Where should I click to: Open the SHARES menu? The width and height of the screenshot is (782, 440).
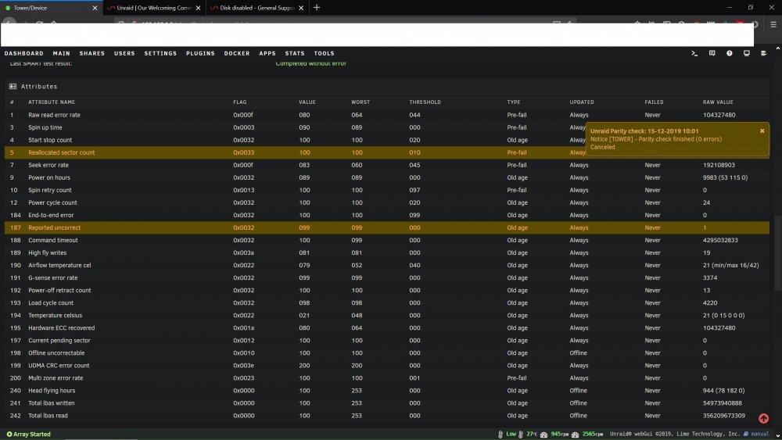point(92,53)
